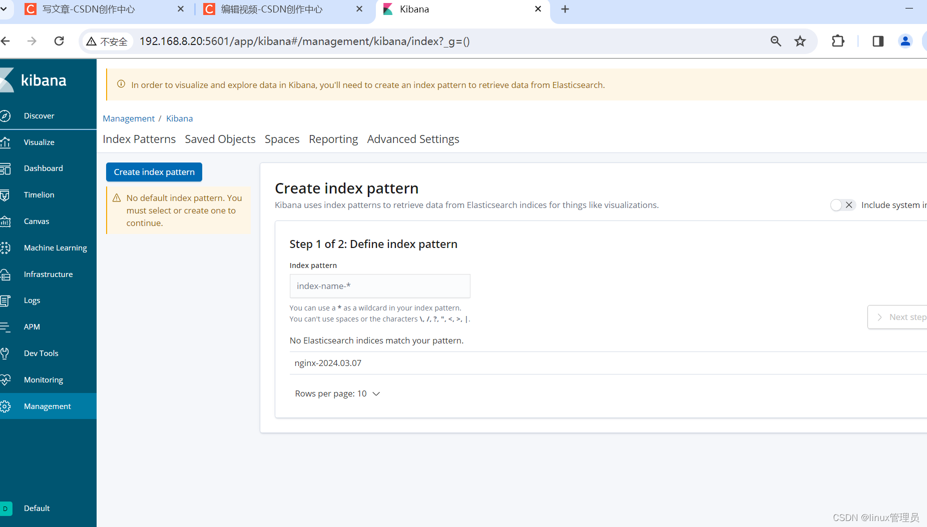927x527 pixels.
Task: Click Create index pattern button
Action: pyautogui.click(x=154, y=172)
